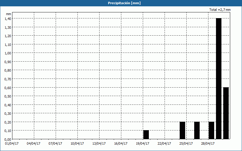242x151 pixels.
Task: Click the y-axis value 1,40
Action: [x=8, y=18]
